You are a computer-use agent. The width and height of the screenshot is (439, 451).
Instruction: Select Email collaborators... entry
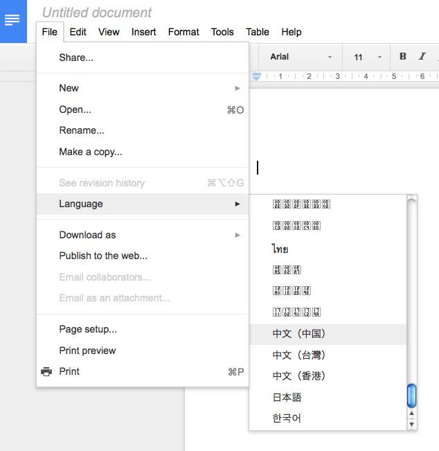tap(143, 277)
